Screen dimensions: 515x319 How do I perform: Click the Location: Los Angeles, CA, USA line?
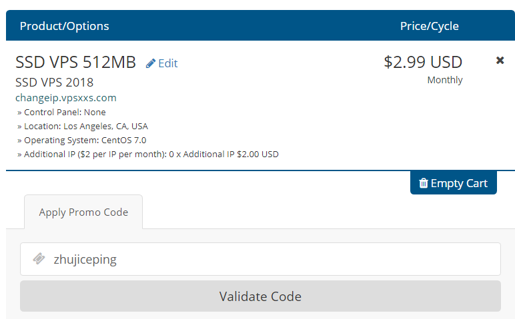(83, 127)
